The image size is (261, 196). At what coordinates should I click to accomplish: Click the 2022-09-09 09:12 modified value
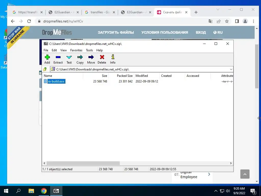(147, 81)
